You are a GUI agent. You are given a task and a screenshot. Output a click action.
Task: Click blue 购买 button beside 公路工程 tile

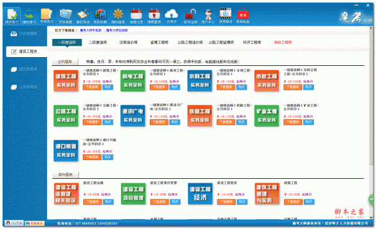108,122
